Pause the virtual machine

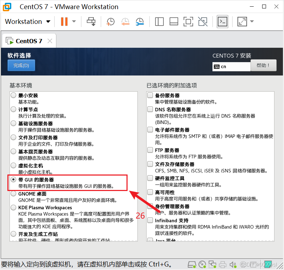64,22
